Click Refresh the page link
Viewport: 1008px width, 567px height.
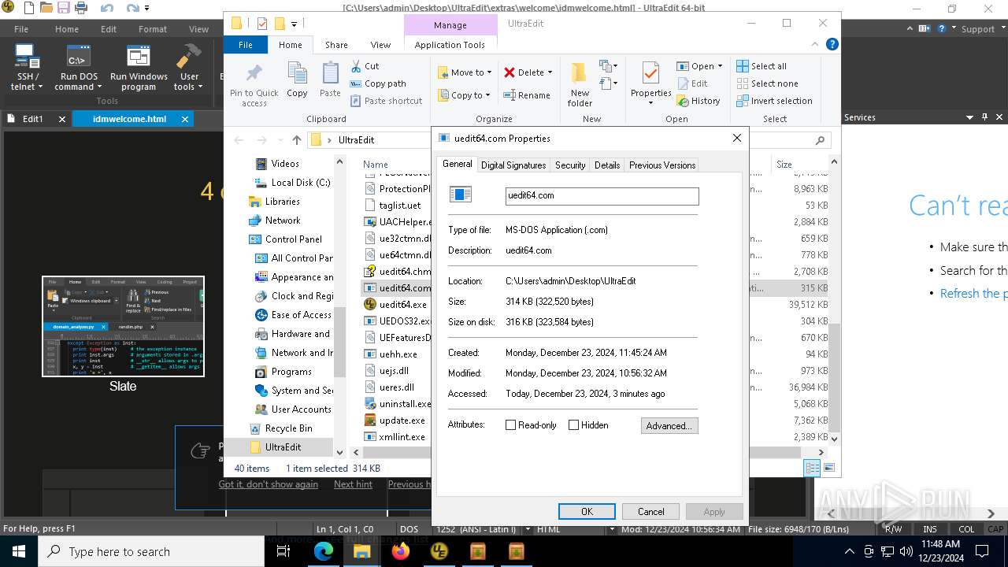pyautogui.click(x=973, y=293)
